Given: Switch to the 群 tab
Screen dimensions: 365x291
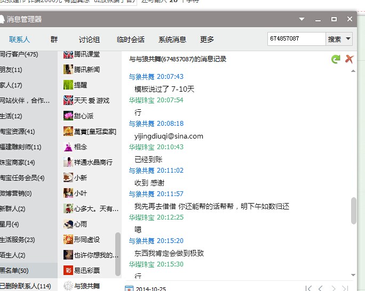Looking at the screenshot, I should coord(54,39).
